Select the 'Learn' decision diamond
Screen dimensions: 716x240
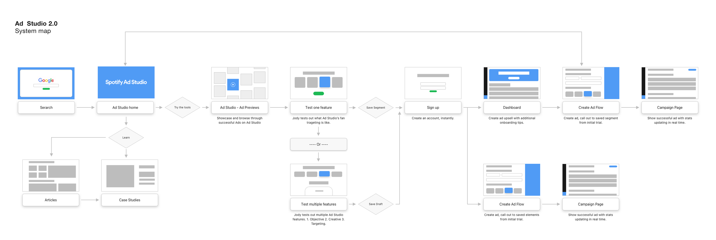[126, 137]
